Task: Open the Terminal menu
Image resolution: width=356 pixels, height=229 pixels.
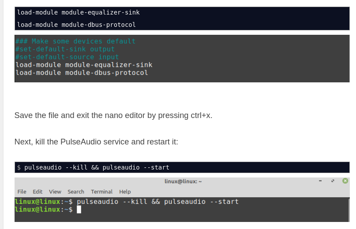Action: point(102,192)
